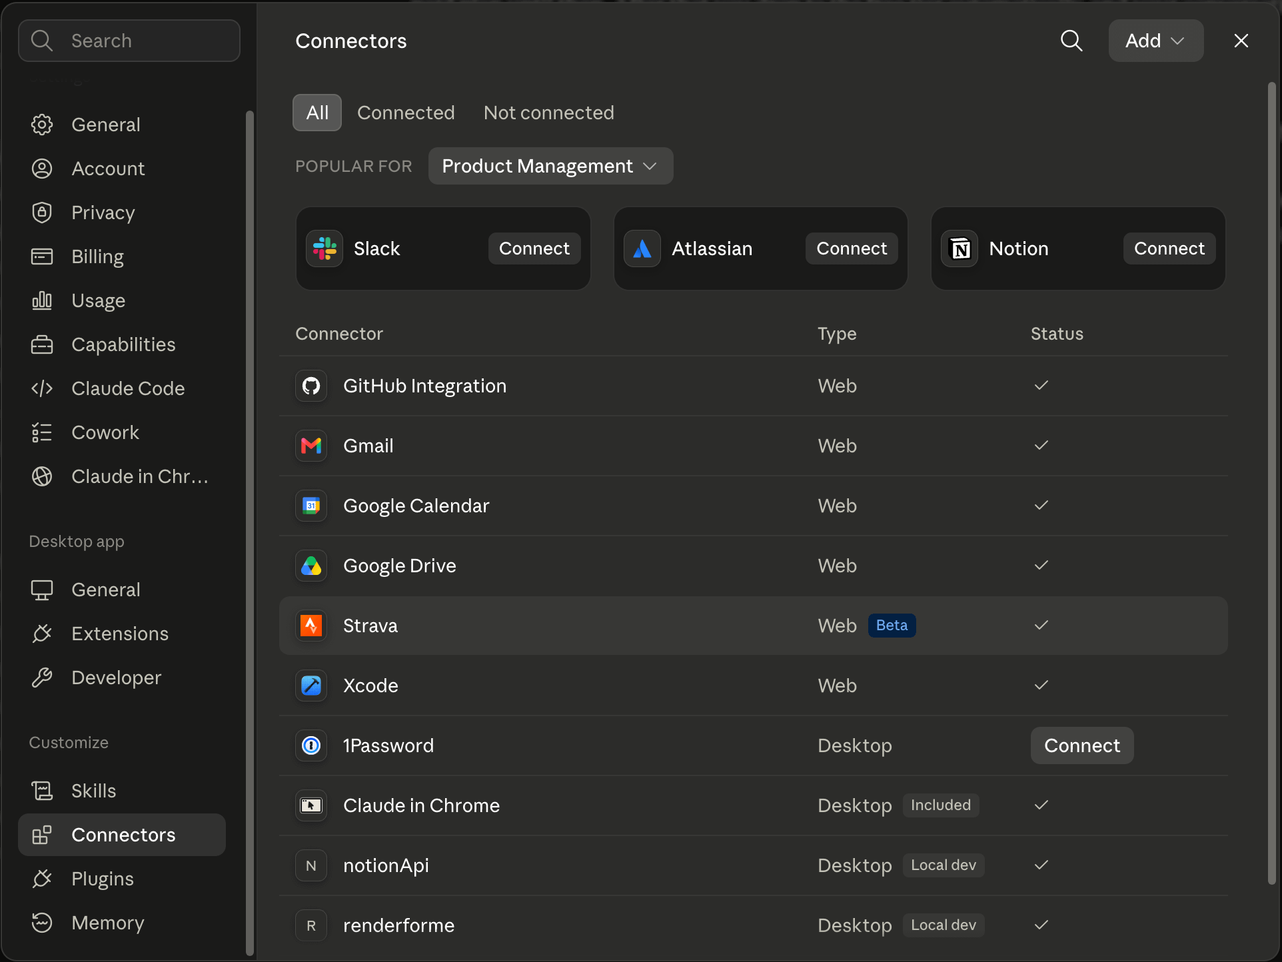Open Skills in the sidebar
1282x962 pixels.
click(x=122, y=791)
